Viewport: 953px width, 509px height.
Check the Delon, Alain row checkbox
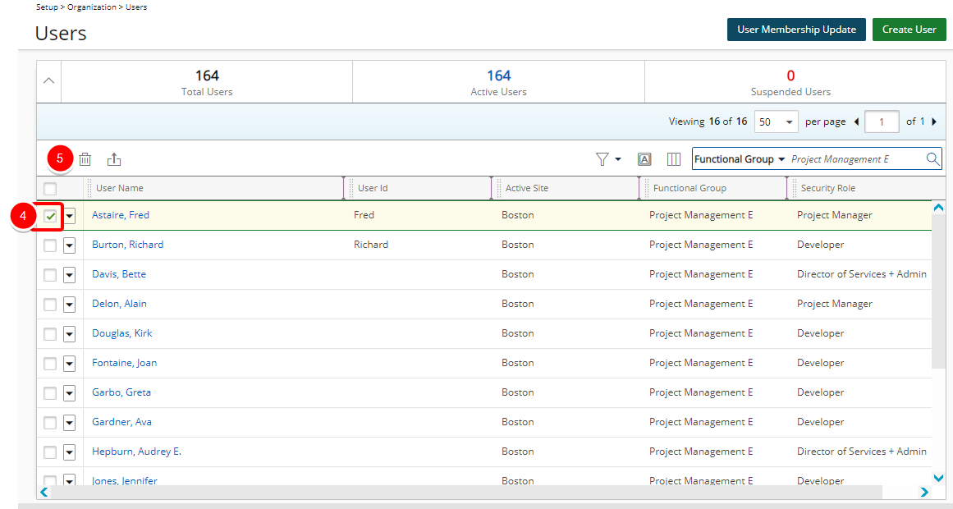pos(50,304)
